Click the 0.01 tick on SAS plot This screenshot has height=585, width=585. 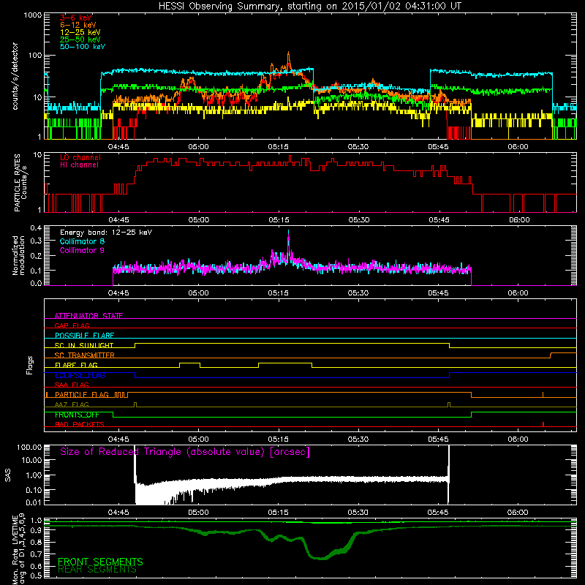[34, 502]
